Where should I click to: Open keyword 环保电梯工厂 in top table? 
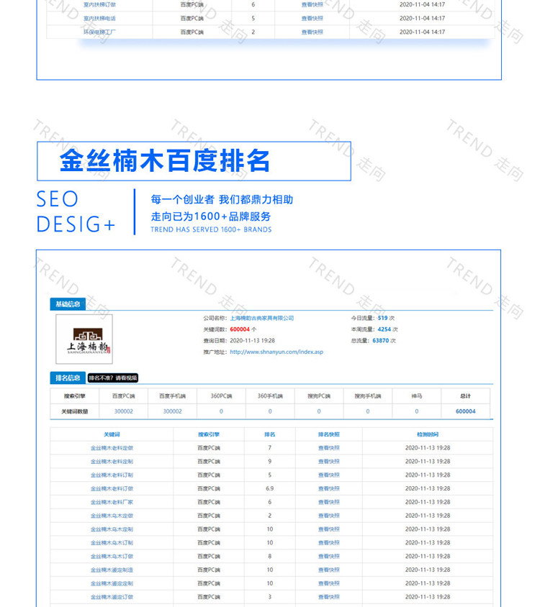coord(99,32)
